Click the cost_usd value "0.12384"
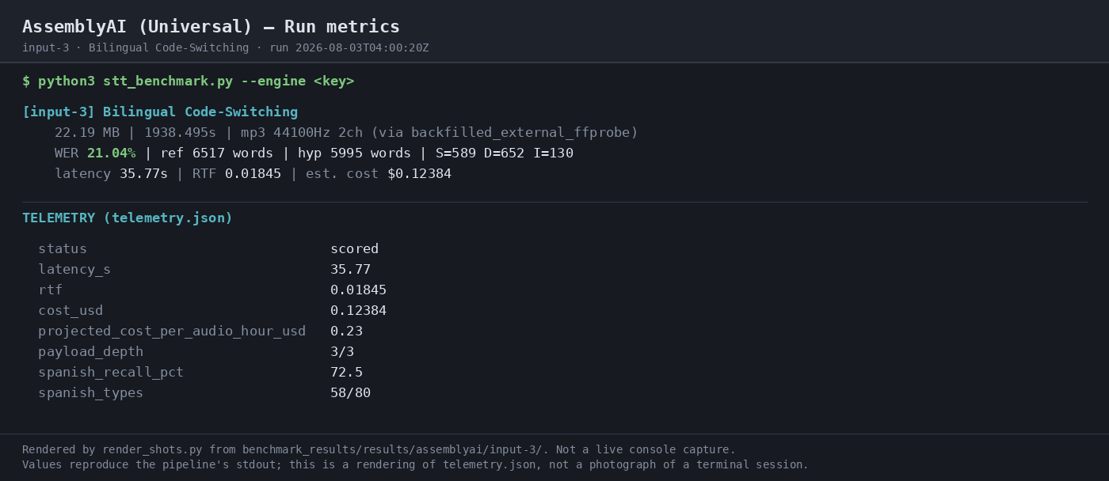 click(358, 311)
